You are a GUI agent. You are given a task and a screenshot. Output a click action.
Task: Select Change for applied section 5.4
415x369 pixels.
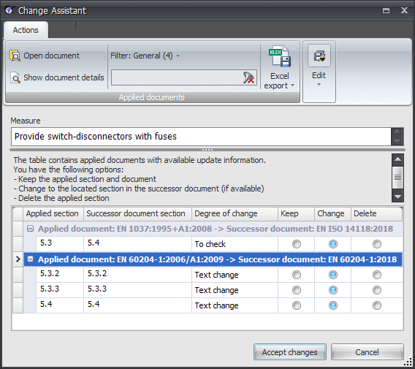(333, 305)
